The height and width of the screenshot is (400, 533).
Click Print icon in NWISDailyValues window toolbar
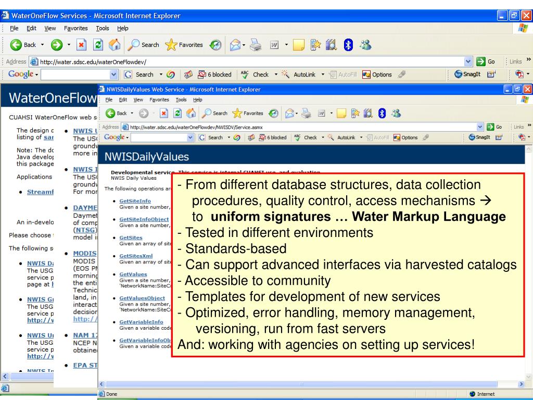[x=306, y=113]
